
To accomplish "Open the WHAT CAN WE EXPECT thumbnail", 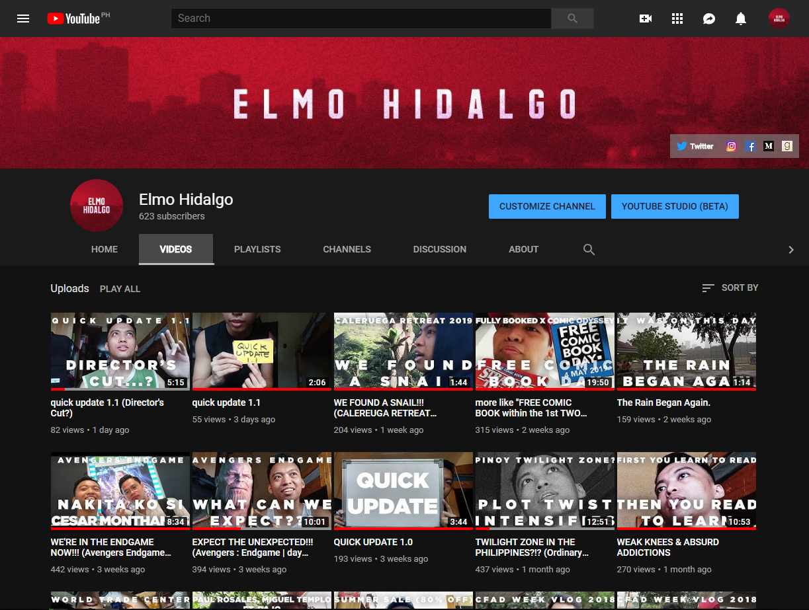I will click(262, 491).
